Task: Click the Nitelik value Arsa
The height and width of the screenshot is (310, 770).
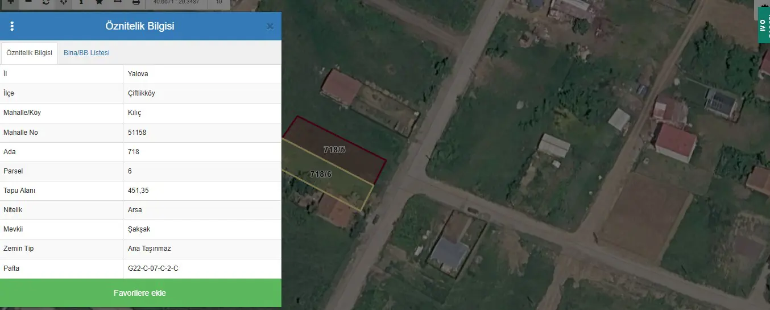Action: tap(202, 210)
